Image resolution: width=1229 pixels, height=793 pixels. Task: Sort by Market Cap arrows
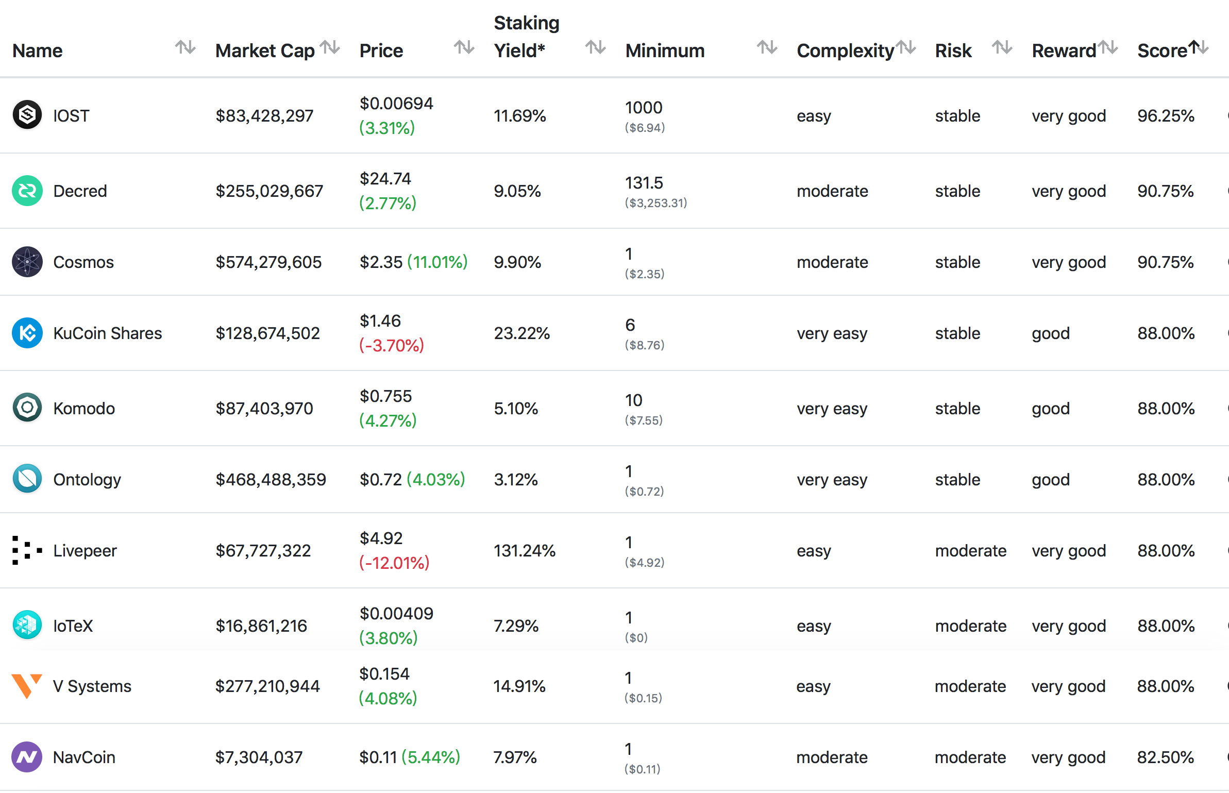click(330, 48)
